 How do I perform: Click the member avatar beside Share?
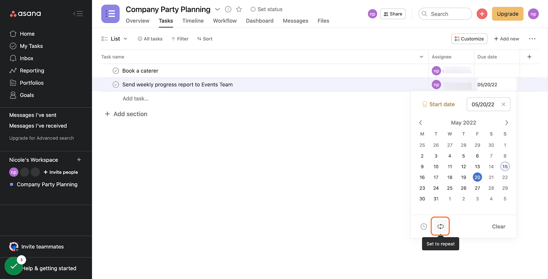click(x=372, y=14)
